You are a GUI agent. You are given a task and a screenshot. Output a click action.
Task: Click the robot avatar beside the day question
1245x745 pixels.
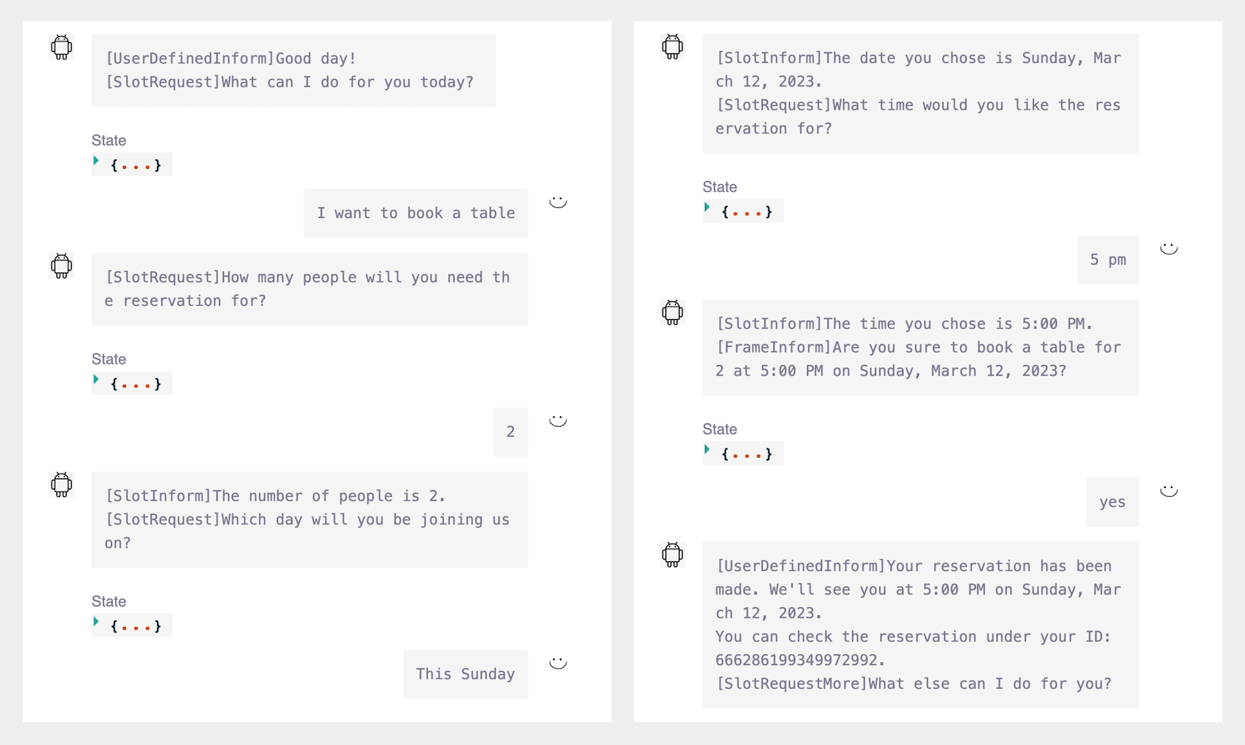click(61, 484)
